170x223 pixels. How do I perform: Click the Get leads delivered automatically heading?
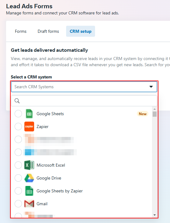coord(49,50)
